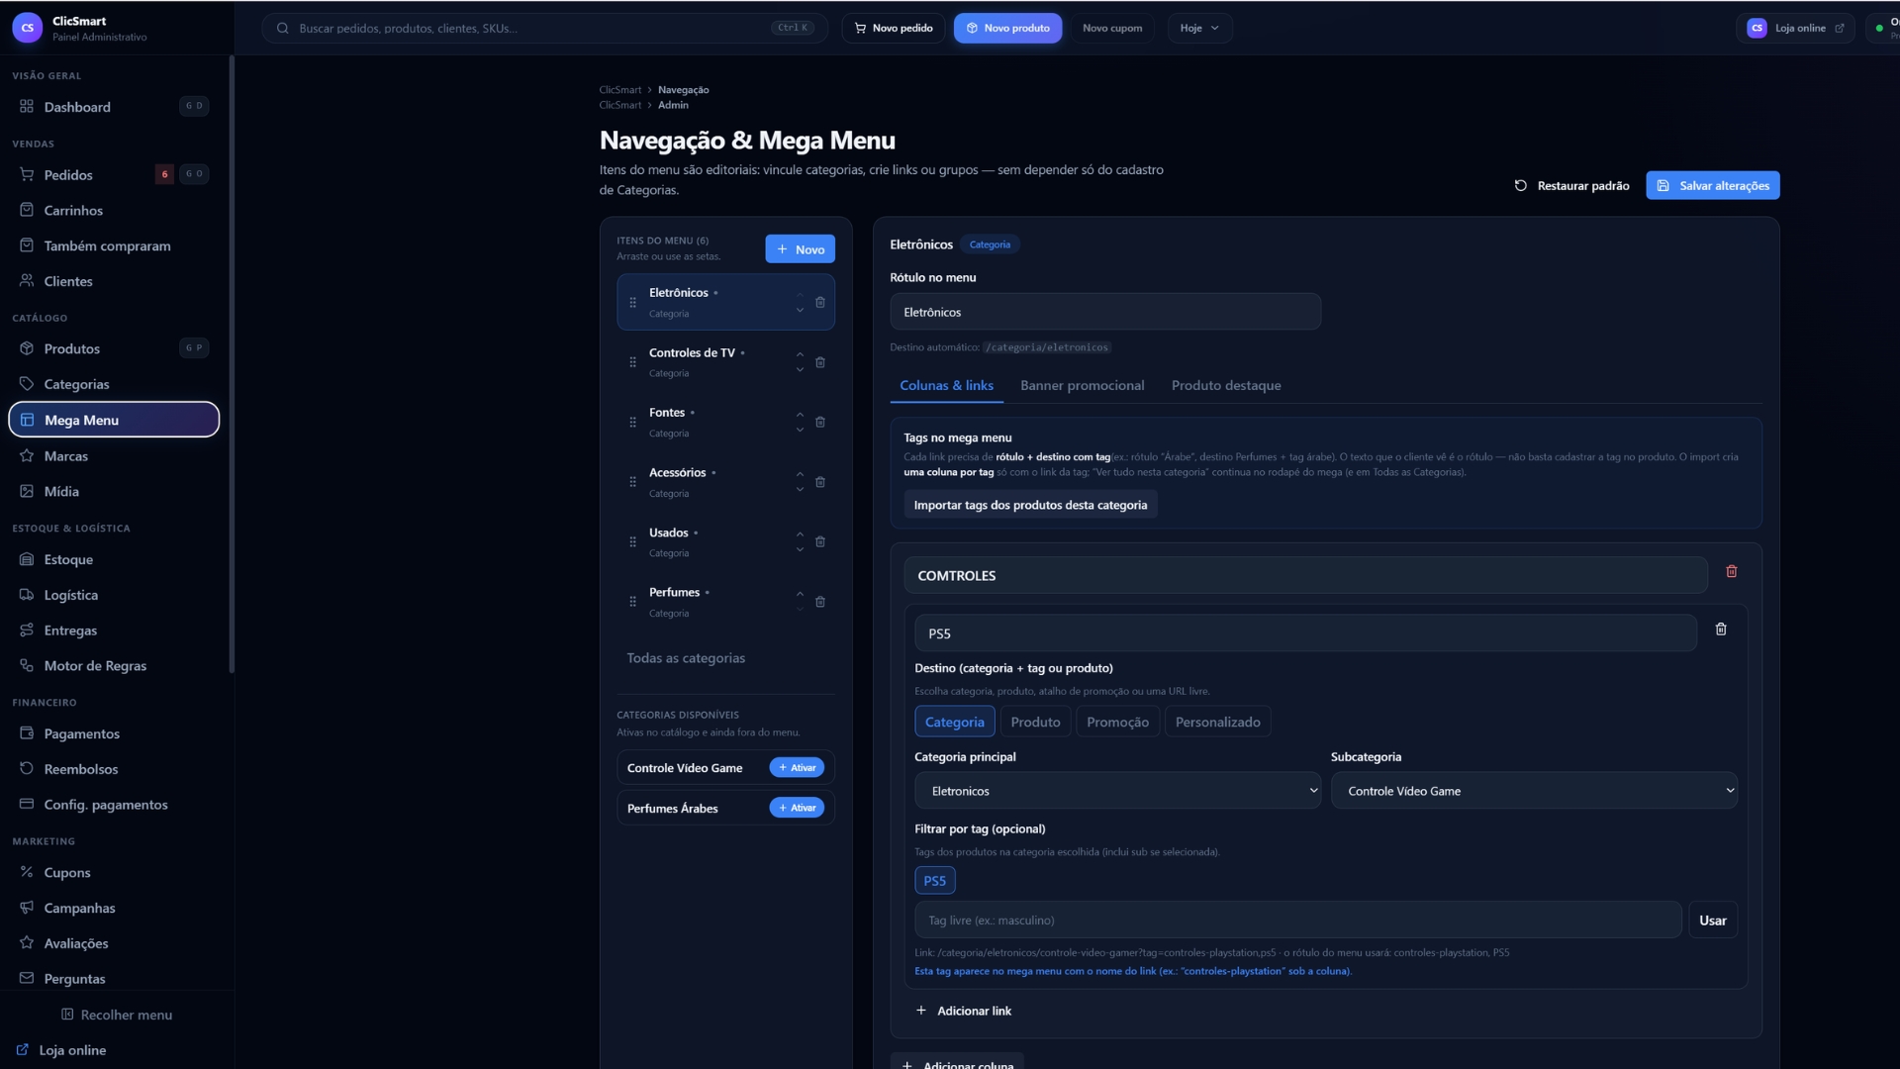This screenshot has width=1900, height=1069.
Task: Delete the Perfumes menu item
Action: (820, 602)
